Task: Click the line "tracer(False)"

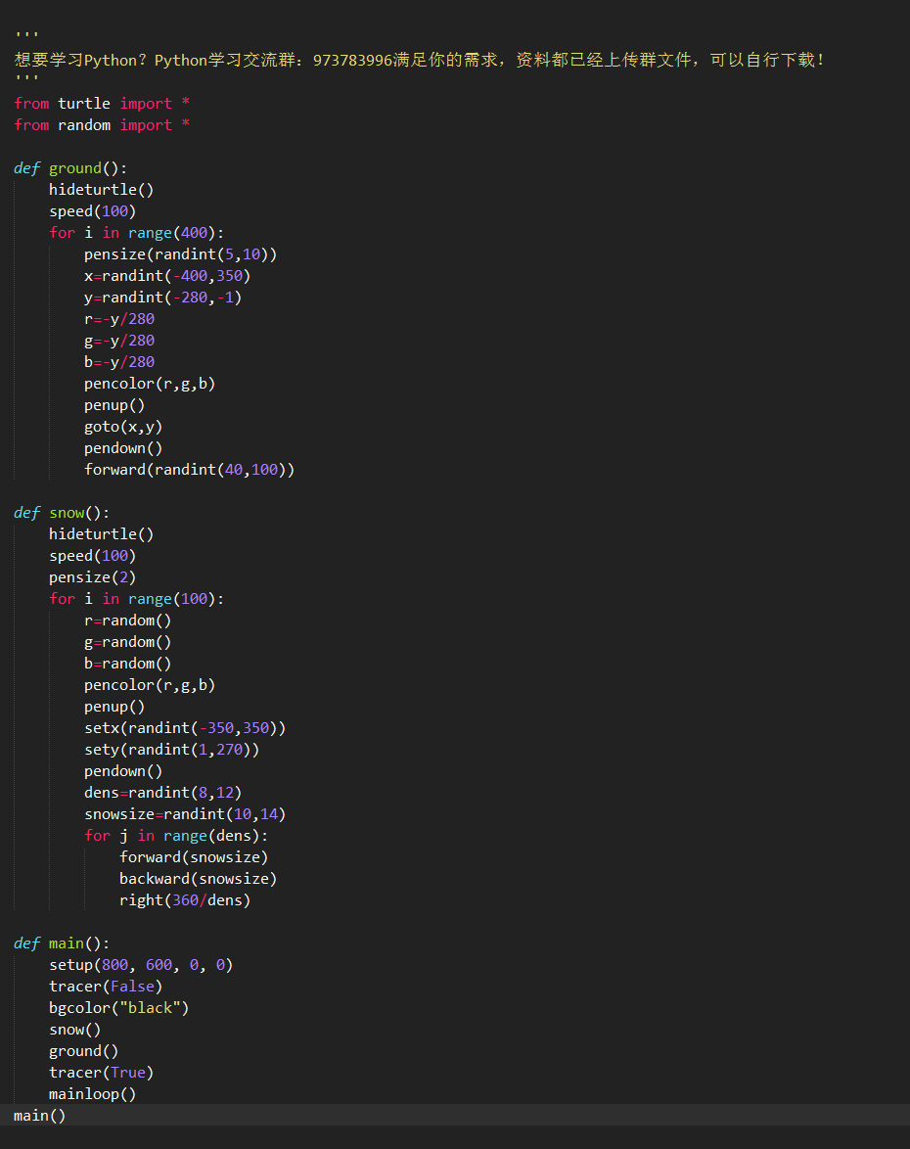Action: click(x=106, y=988)
